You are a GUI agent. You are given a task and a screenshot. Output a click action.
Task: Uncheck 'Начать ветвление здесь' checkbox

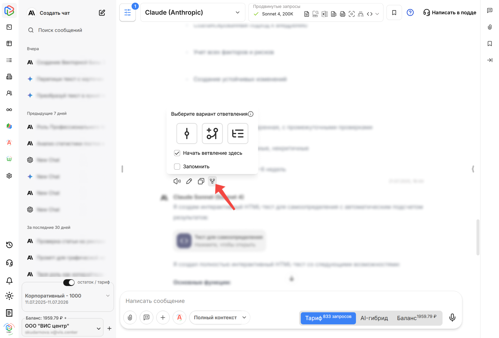coord(177,153)
